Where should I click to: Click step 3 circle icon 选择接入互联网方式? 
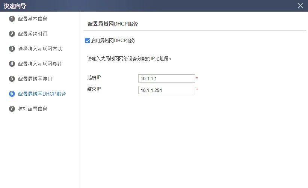[x=12, y=49]
